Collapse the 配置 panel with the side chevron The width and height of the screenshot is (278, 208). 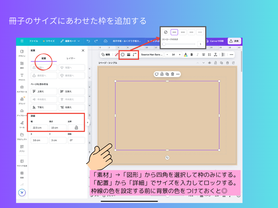click(x=88, y=122)
